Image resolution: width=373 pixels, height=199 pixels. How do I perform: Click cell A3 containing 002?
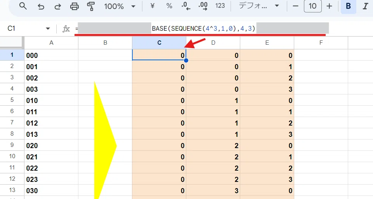[x=51, y=77]
